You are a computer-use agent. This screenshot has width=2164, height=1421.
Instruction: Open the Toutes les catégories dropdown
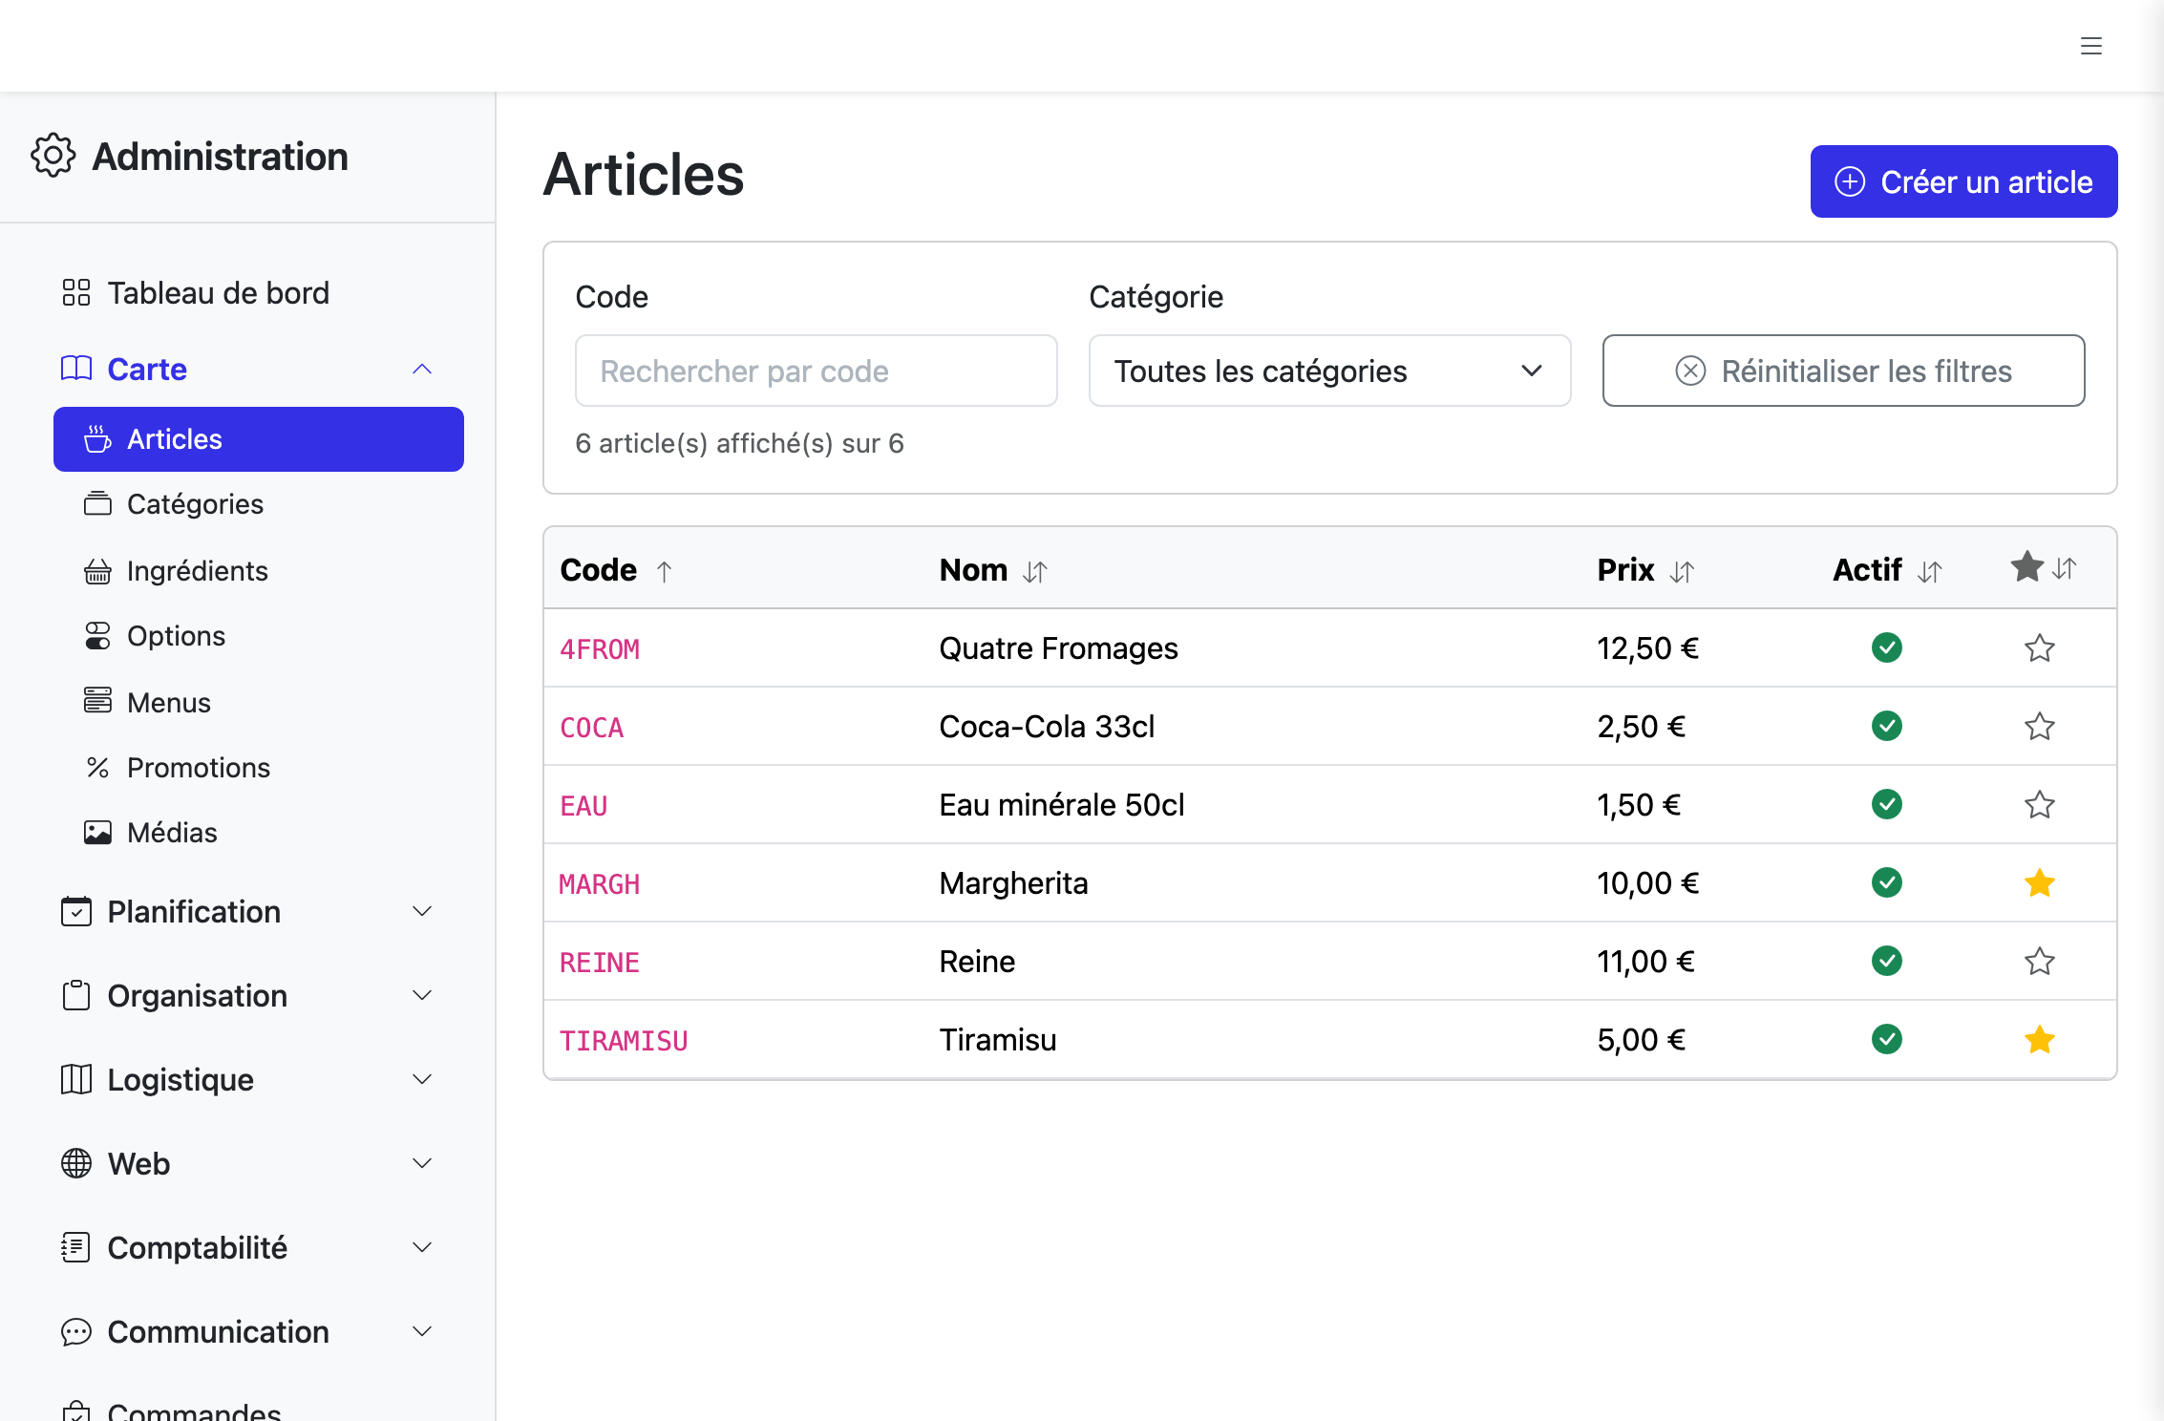point(1329,371)
